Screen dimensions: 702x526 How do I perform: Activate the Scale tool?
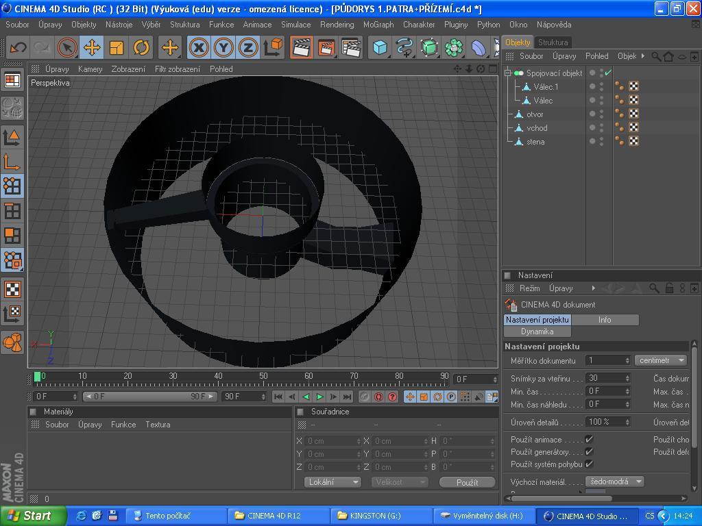coord(117,47)
